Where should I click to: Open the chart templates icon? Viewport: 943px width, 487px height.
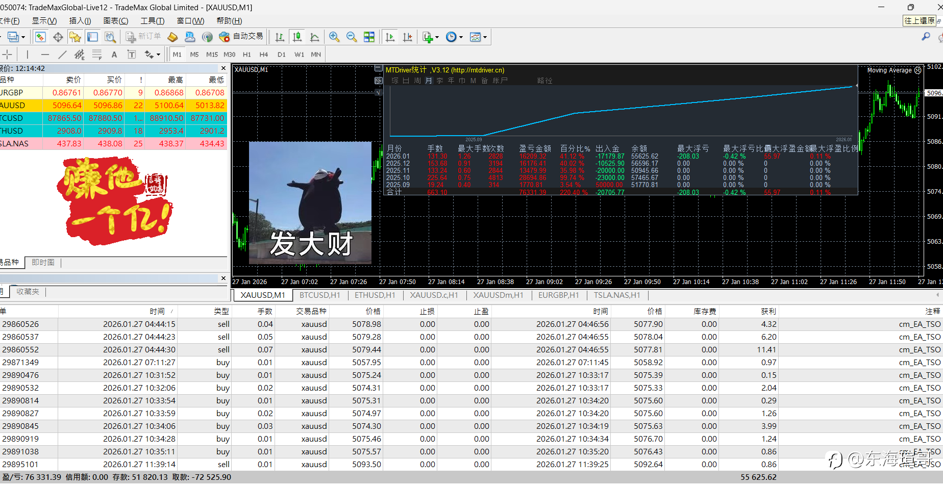point(475,37)
